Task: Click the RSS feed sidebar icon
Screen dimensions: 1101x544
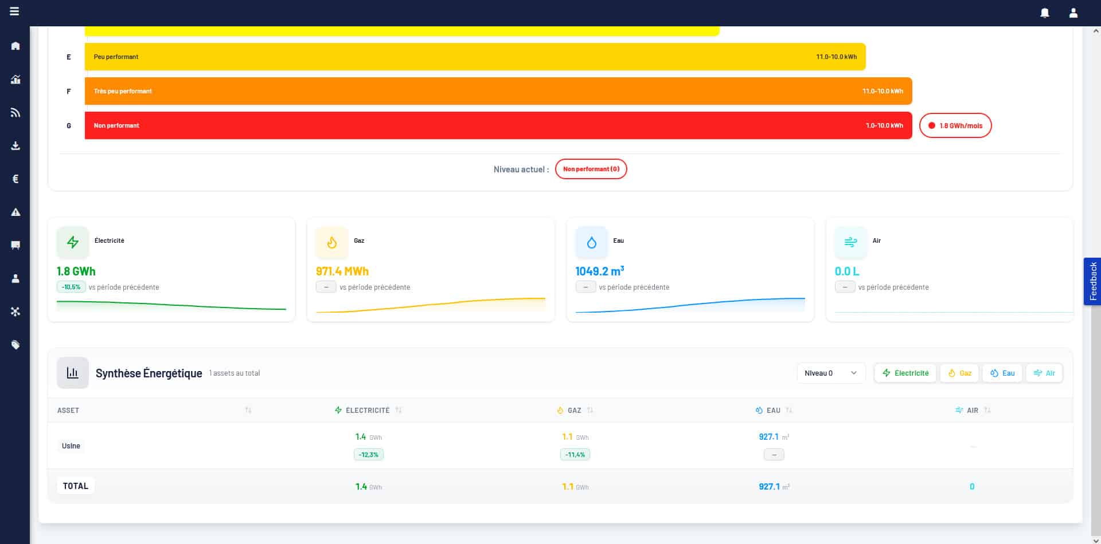Action: [15, 113]
